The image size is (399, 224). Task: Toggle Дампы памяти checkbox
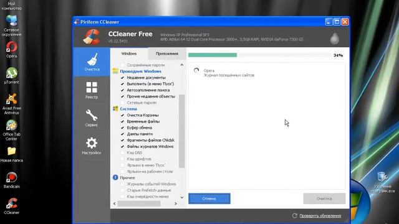pyautogui.click(x=122, y=134)
